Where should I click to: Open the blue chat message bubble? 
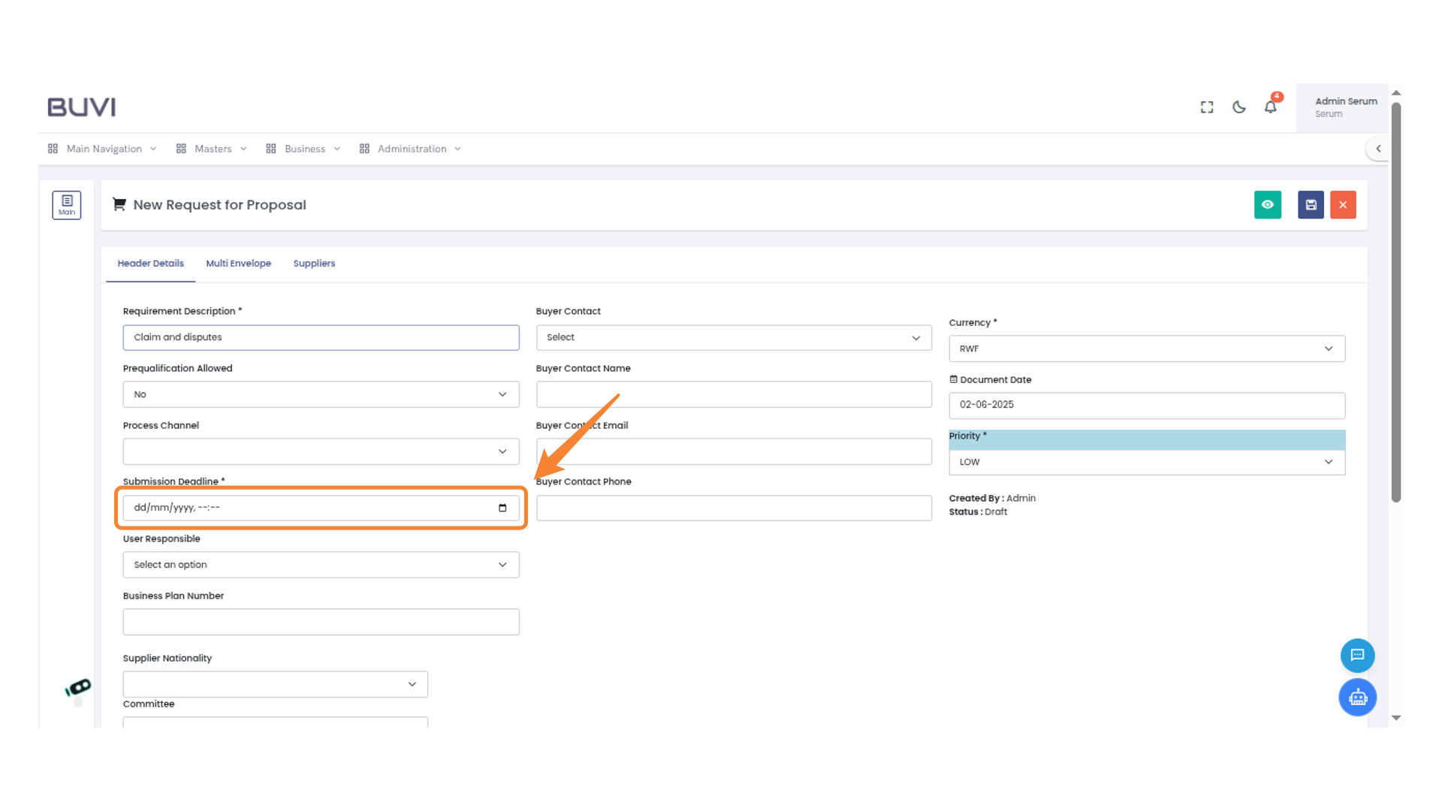click(1357, 656)
